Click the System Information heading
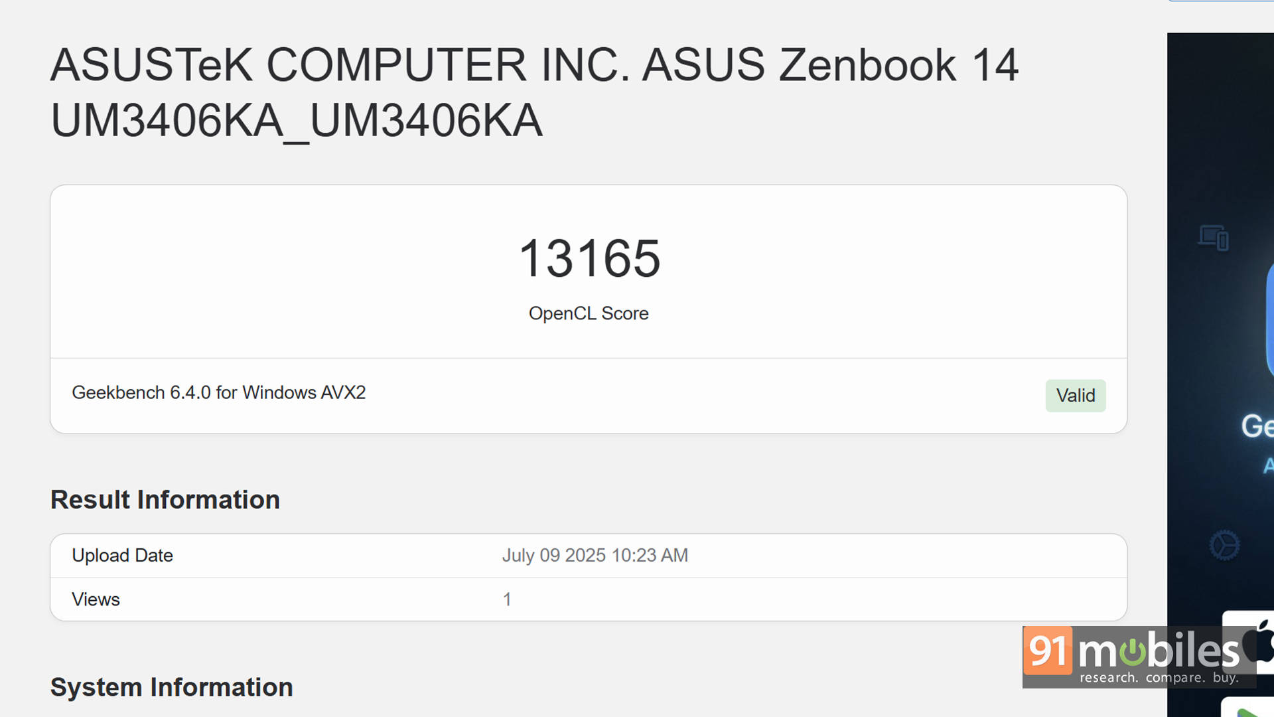 click(x=171, y=687)
